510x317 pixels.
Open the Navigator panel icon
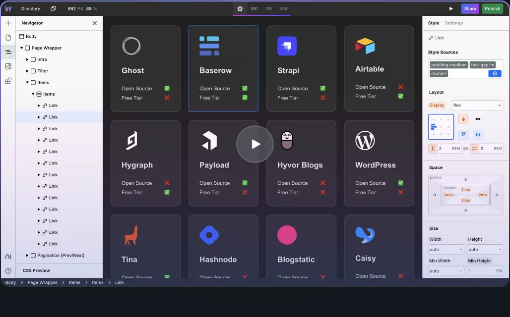pos(8,52)
